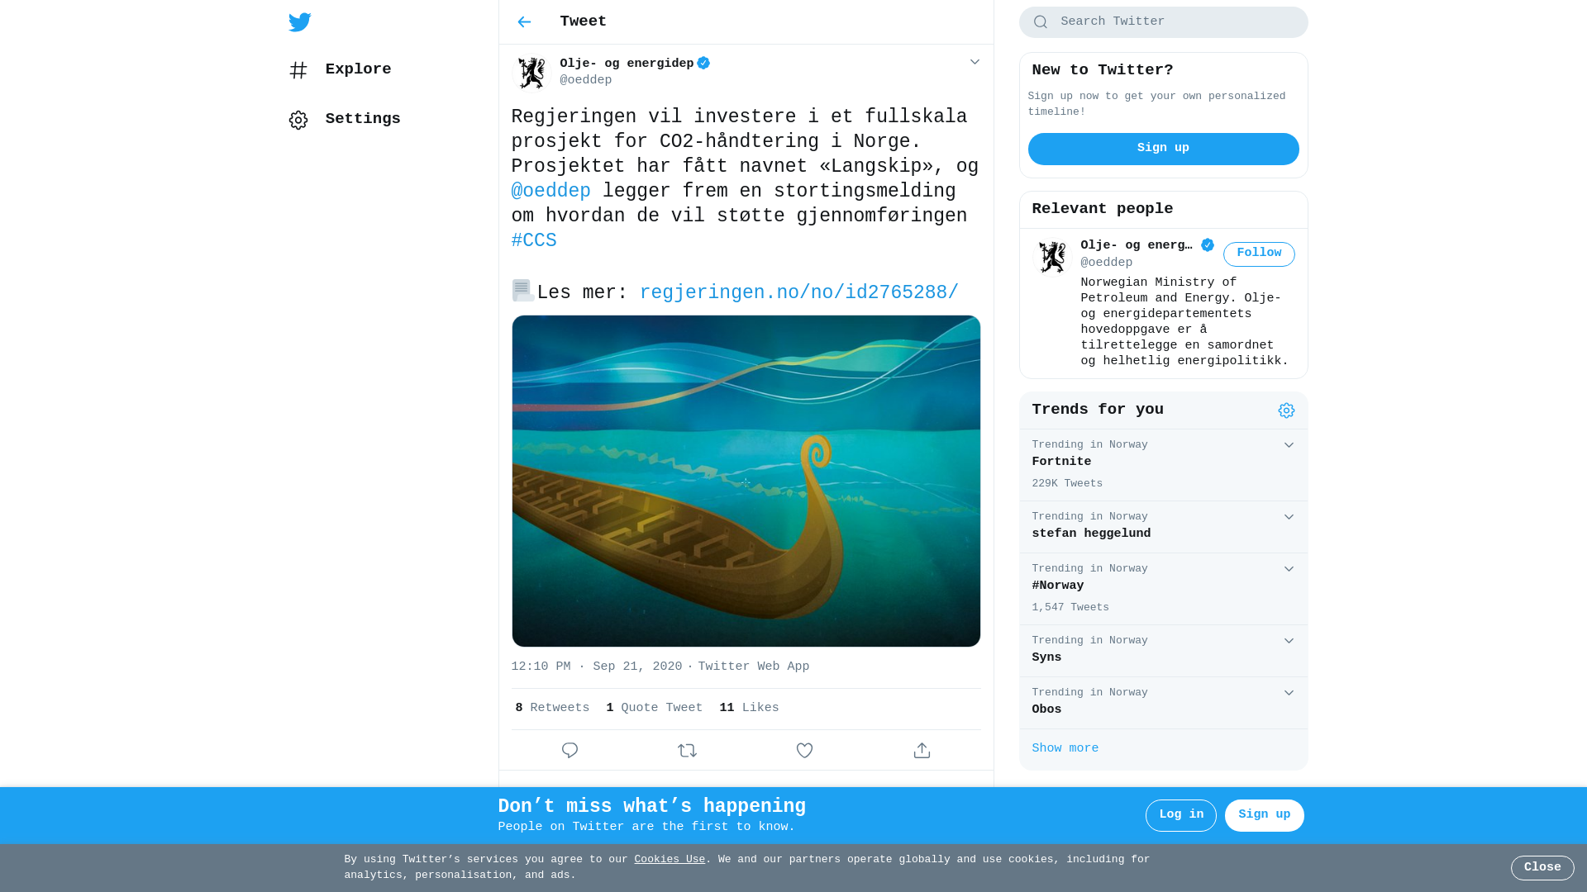Image resolution: width=1587 pixels, height=892 pixels.
Task: Open the Viking ship tweet image
Action: [x=746, y=481]
